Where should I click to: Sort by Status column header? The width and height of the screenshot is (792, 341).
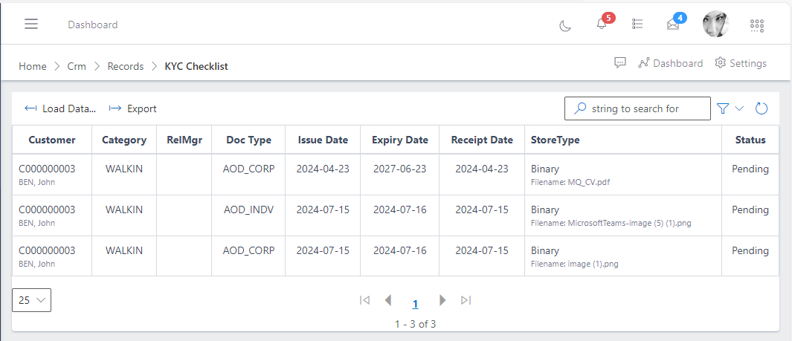click(750, 140)
